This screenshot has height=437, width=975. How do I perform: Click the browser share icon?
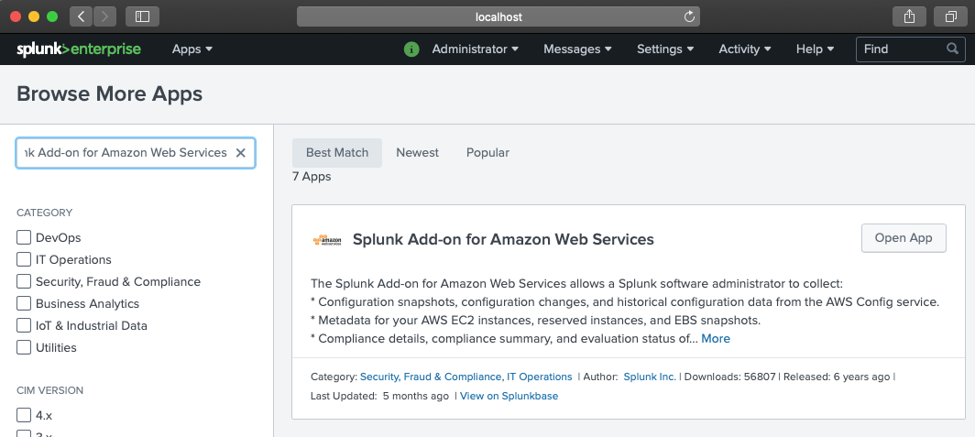click(909, 16)
